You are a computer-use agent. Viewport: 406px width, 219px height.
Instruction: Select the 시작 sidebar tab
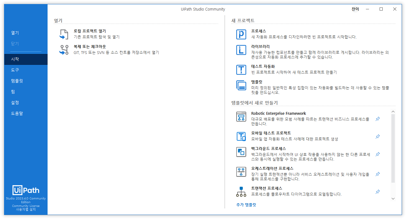(x=26, y=59)
